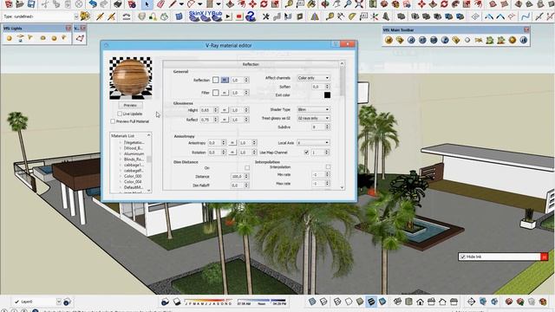Tick the Interpolation checkbox
The width and height of the screenshot is (555, 312).
[x=328, y=166]
